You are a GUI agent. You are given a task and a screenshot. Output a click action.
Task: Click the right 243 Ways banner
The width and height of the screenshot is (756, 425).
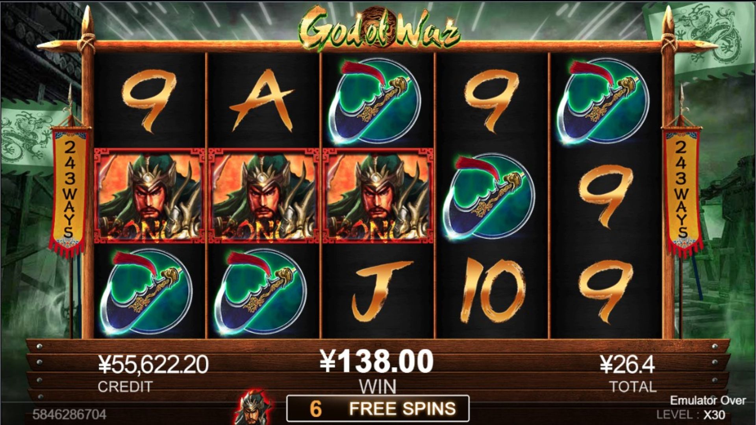[682, 190]
